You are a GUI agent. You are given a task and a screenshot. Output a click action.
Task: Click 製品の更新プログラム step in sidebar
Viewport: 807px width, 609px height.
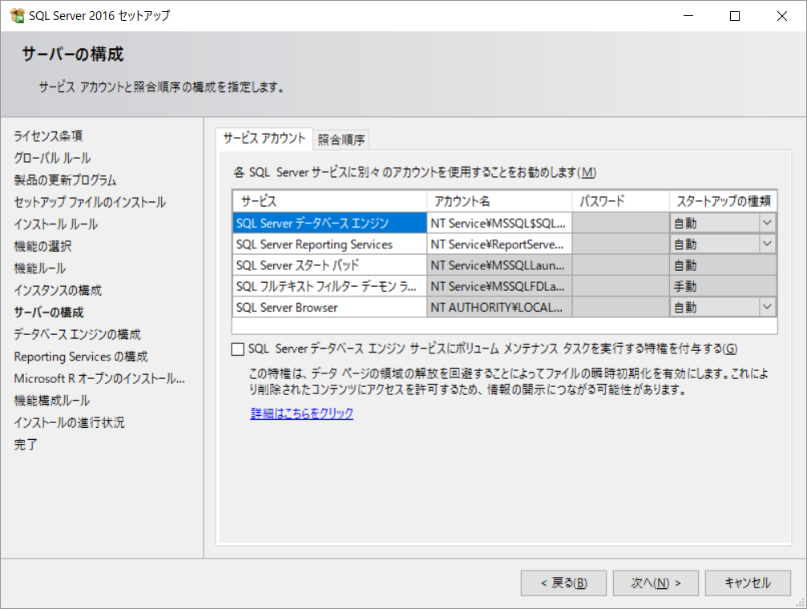65,180
